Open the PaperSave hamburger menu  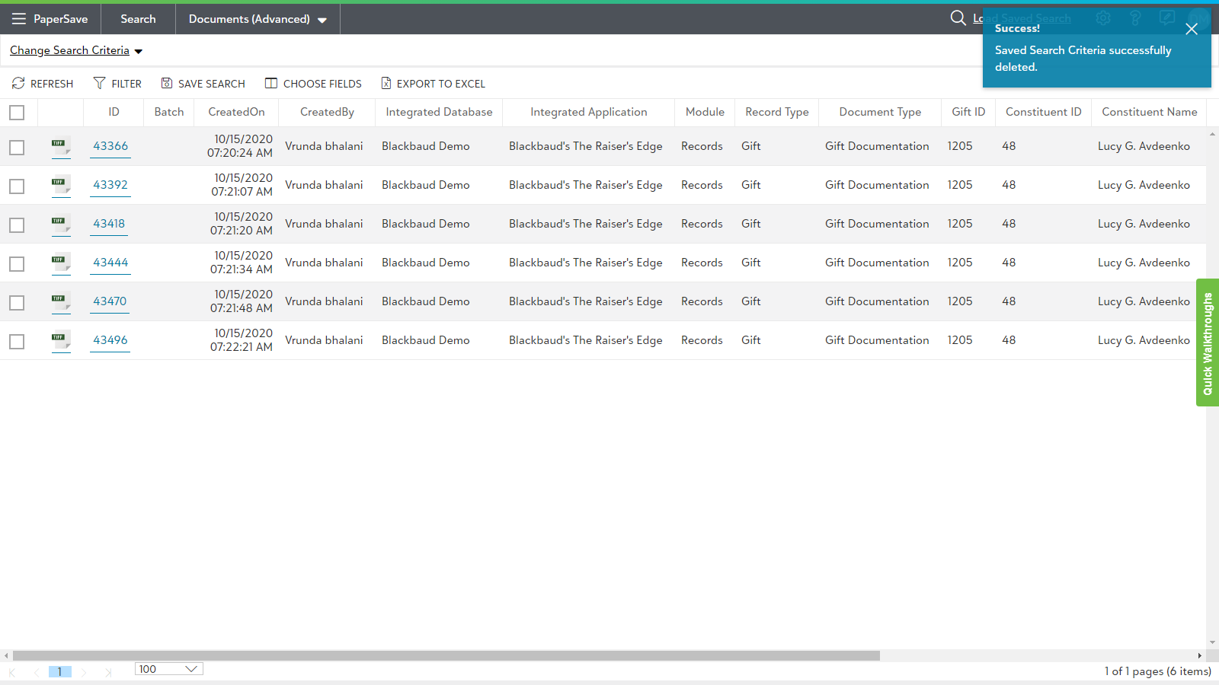coord(19,19)
